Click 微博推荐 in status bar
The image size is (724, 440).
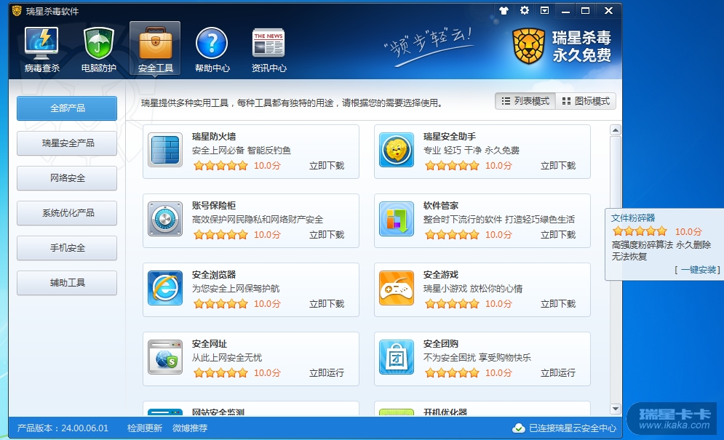click(x=190, y=428)
